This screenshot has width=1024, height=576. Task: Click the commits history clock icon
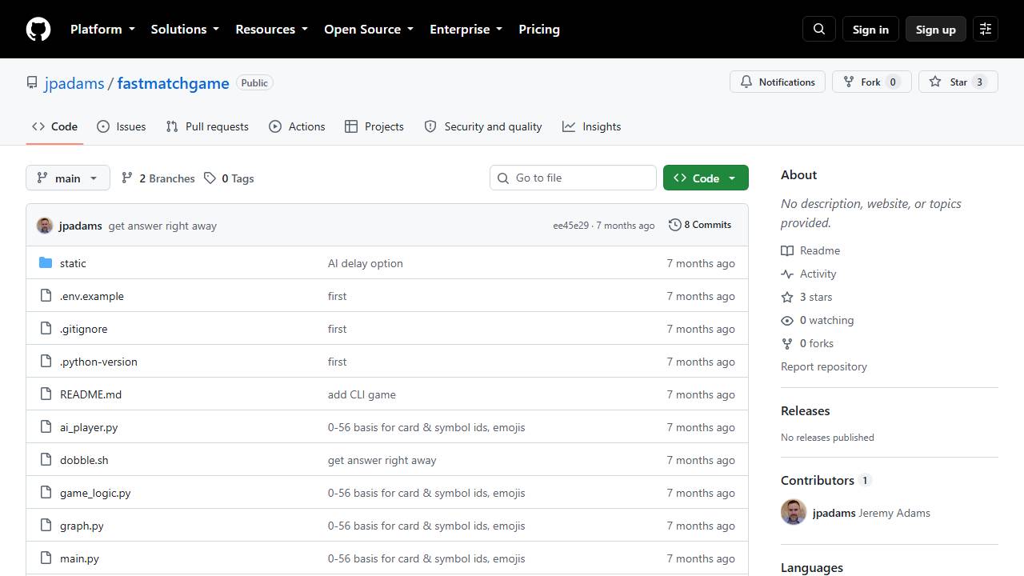point(674,225)
